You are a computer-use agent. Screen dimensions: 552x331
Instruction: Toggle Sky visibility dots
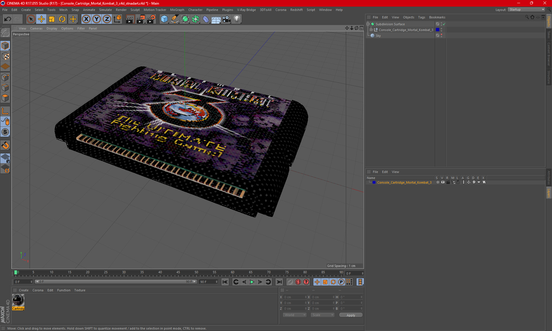coord(442,35)
